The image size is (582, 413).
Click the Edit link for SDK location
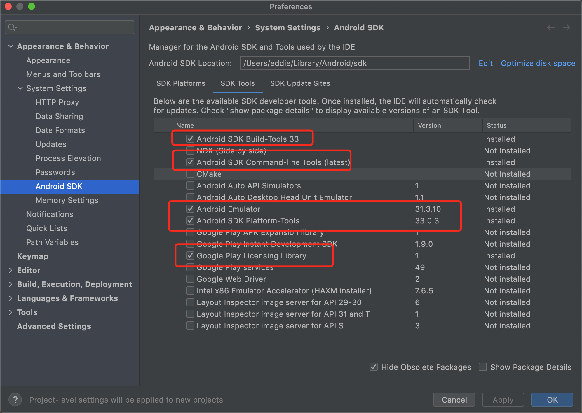click(x=486, y=63)
